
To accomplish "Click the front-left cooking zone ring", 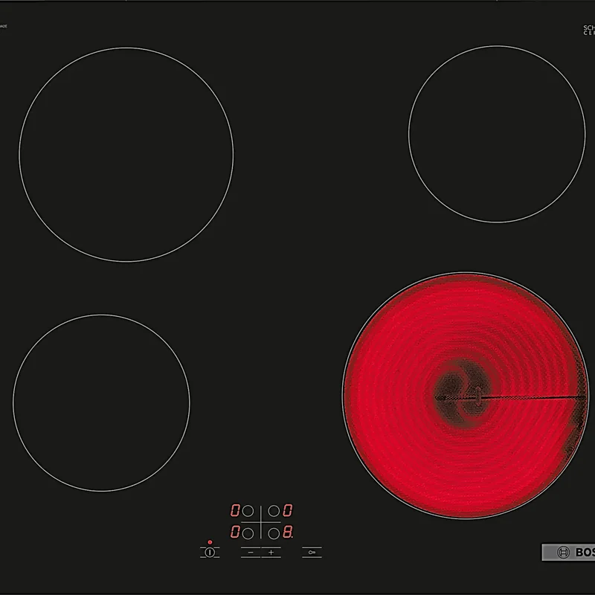I will click(x=101, y=403).
